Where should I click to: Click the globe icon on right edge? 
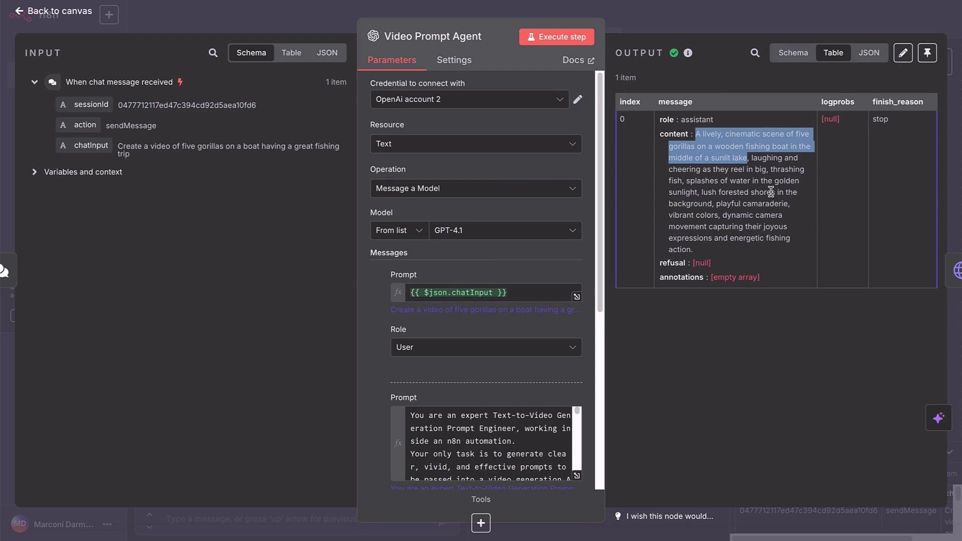pyautogui.click(x=957, y=270)
